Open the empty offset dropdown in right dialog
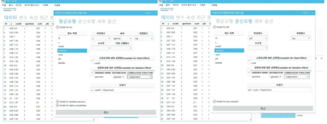The width and height of the screenshot is (327, 124). [x=258, y=48]
